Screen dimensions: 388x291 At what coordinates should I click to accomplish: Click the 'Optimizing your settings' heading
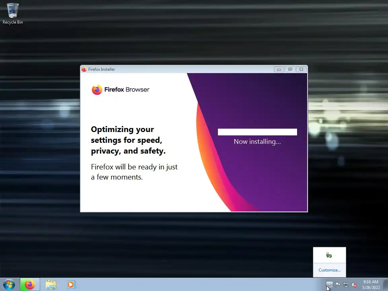coord(128,140)
